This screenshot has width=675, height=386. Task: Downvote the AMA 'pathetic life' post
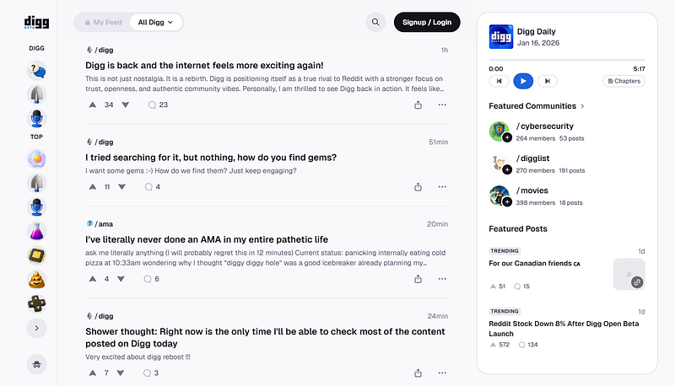tap(121, 279)
